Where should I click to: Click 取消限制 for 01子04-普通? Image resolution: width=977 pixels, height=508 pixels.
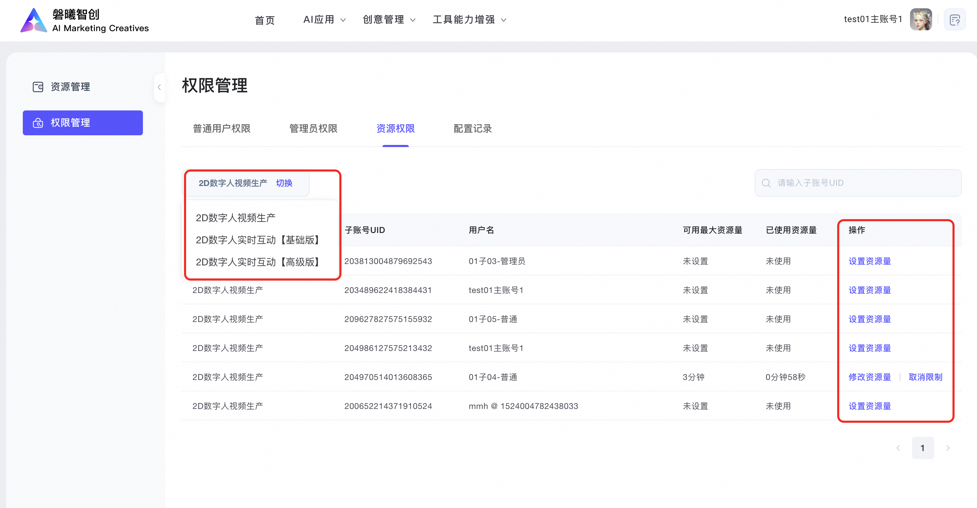pyautogui.click(x=926, y=377)
